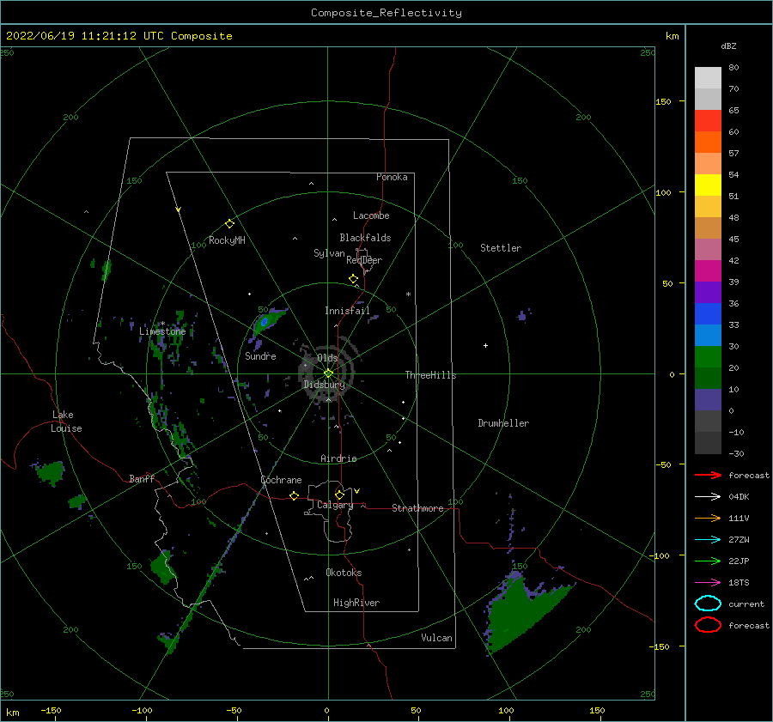The width and height of the screenshot is (773, 722).
Task: Click the Okotoks town label
Action: 344,573
